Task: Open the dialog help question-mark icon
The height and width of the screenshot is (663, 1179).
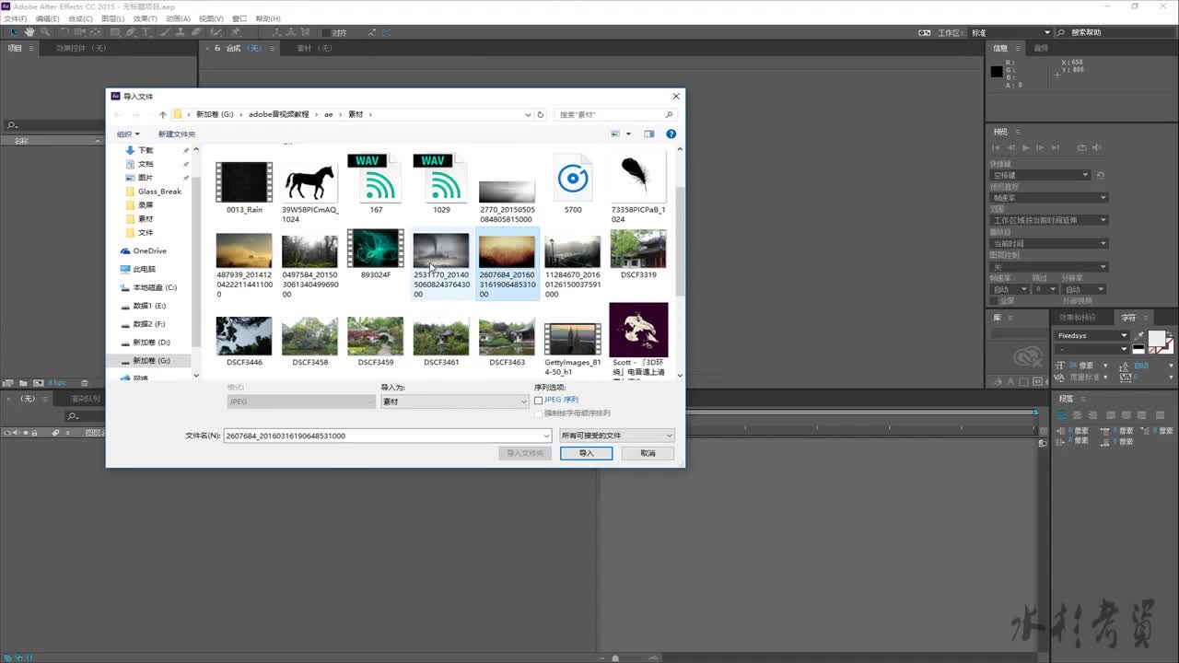Action: tap(671, 134)
